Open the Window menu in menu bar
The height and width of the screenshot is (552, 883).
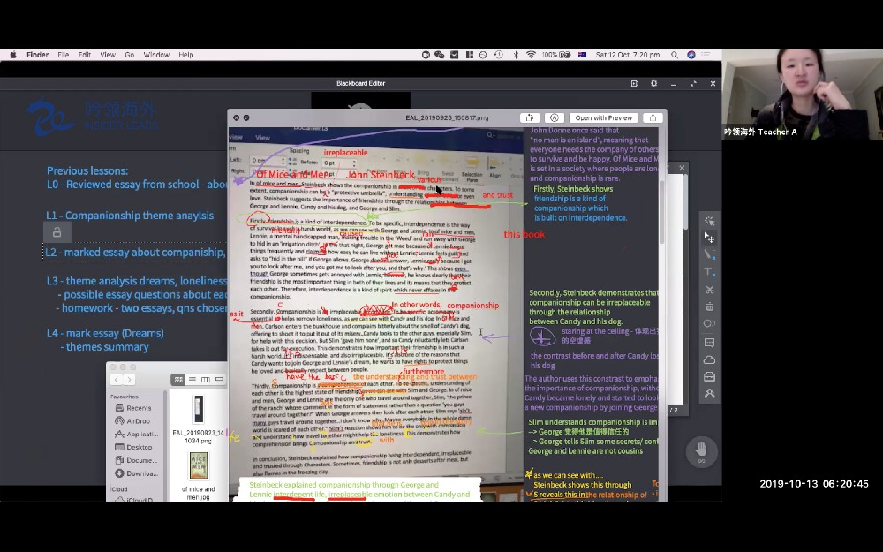[156, 55]
